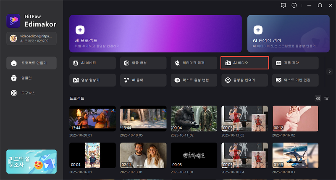Screen dimensions: 336x180
Task: Click the CC icon for 자동 자막
Action: tap(278, 63)
